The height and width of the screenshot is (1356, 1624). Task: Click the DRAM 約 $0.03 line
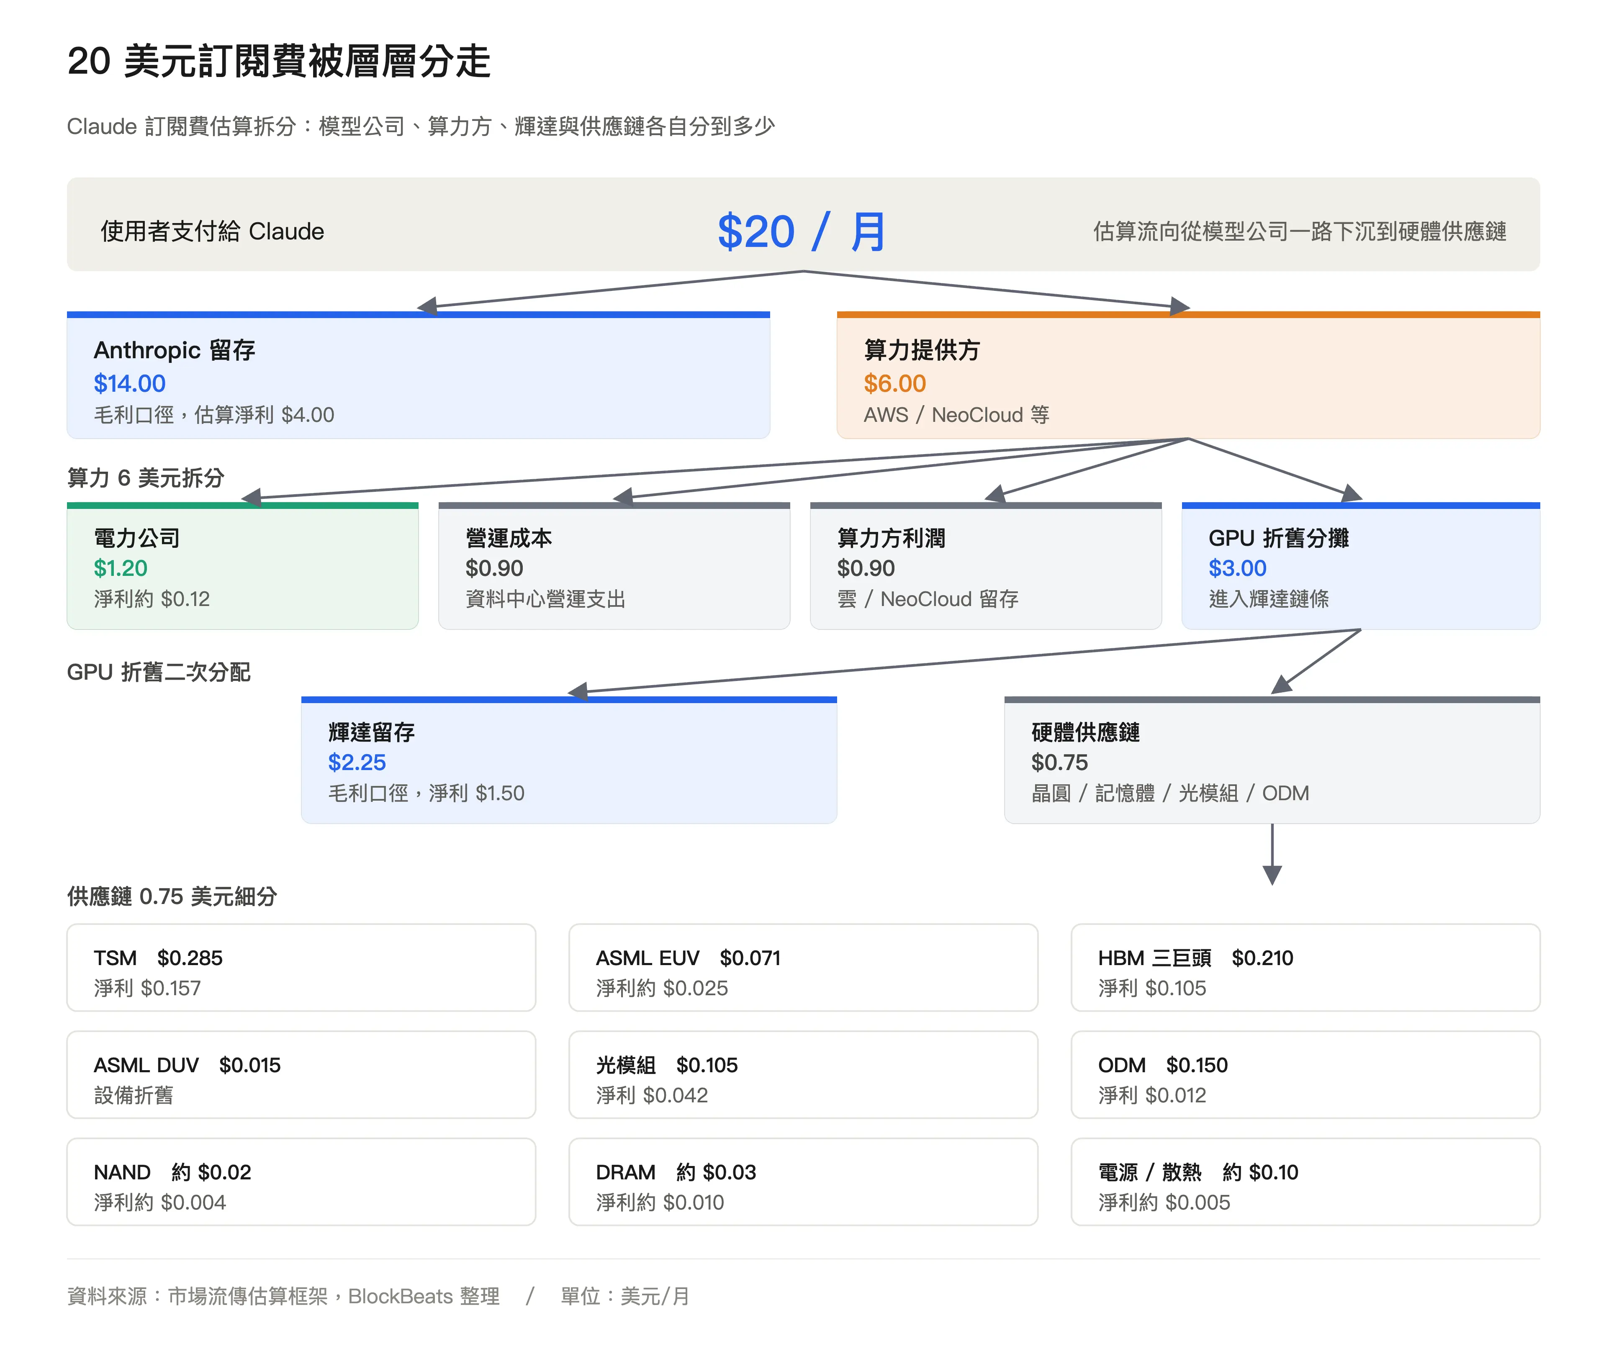point(676,1172)
